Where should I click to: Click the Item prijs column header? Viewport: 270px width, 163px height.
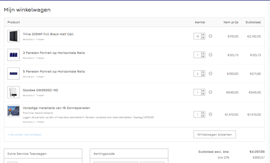231,22
